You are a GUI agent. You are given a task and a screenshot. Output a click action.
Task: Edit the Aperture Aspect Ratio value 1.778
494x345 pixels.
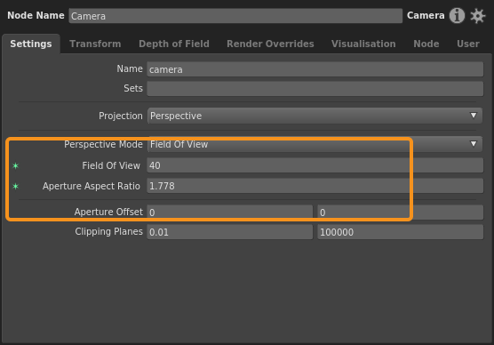tap(315, 186)
